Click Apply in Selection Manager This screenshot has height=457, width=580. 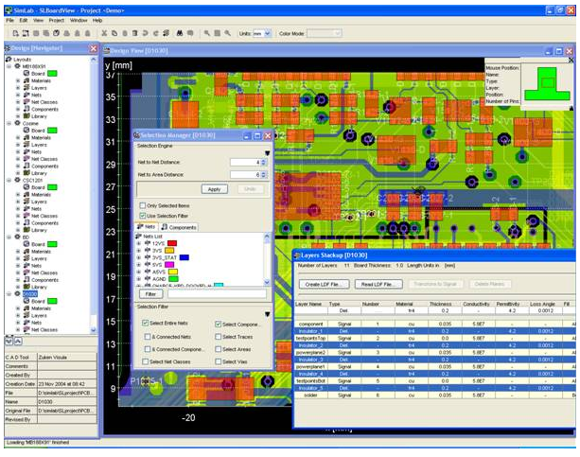[215, 189]
